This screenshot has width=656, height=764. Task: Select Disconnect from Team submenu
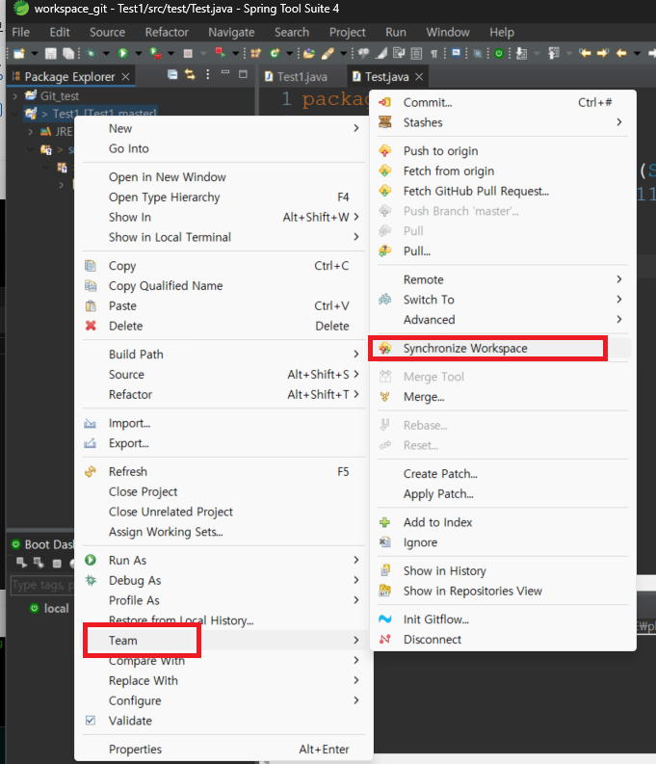[502, 640]
